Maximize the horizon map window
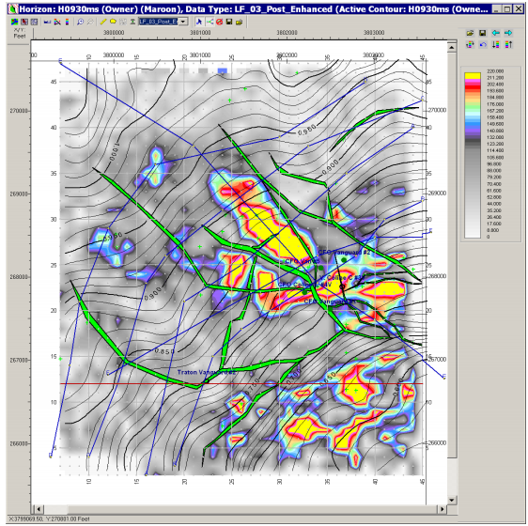Screen dimensions: 528x526 tap(507, 8)
